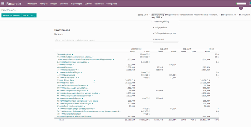Viewport: 251px width, 127px height.
Task: Click the EXPORT (XLSX) button
Action: pyautogui.click(x=29, y=16)
